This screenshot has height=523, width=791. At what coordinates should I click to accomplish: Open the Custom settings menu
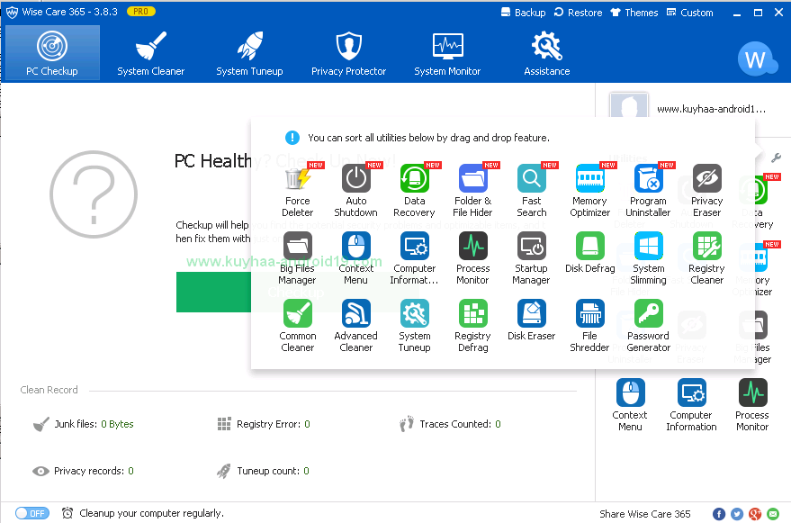689,13
